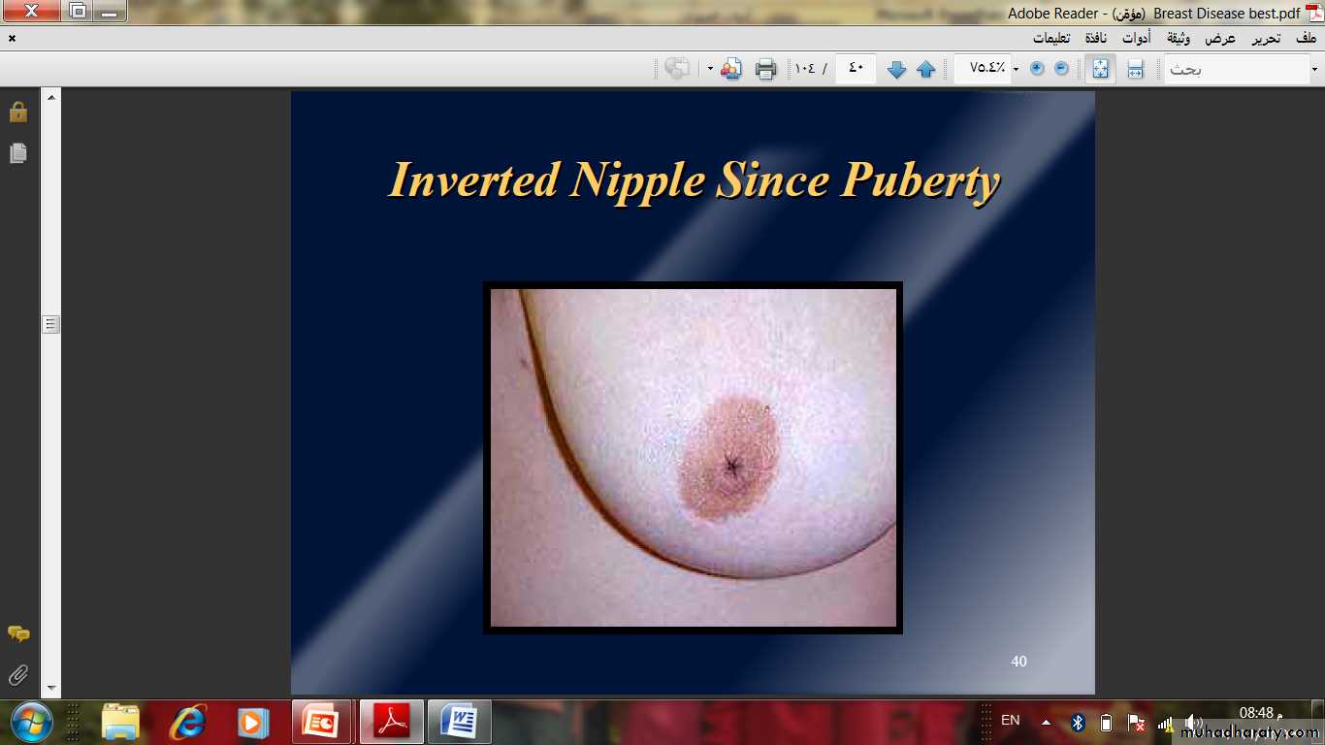This screenshot has width=1325, height=745.
Task: Toggle fit one full page view
Action: pos(1100,69)
